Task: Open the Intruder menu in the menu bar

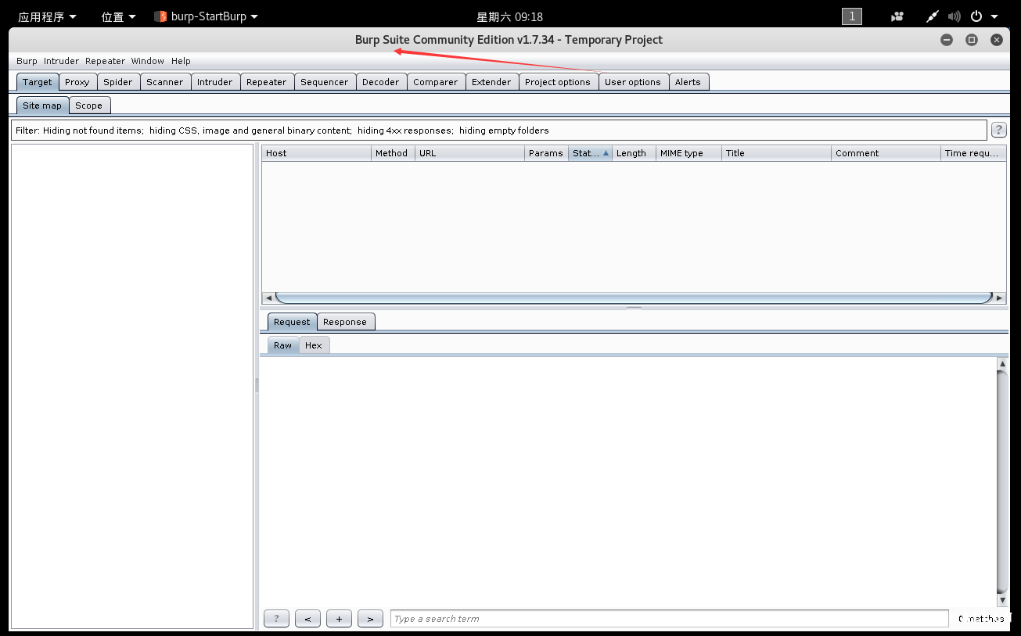Action: (61, 61)
